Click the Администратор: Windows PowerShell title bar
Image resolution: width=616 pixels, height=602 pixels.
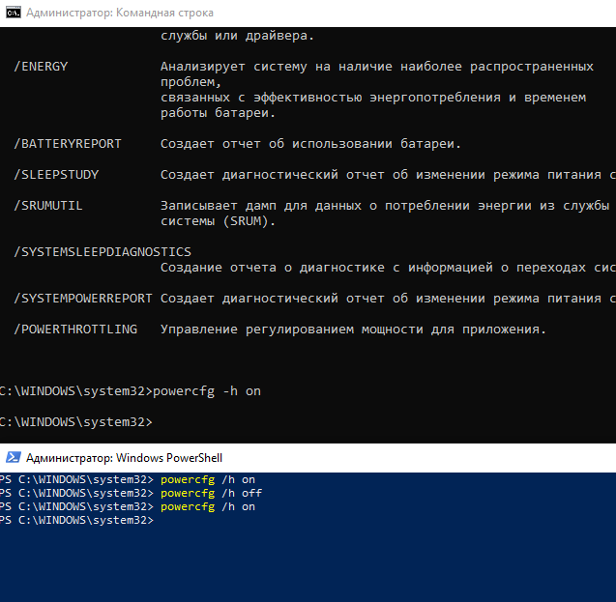coord(308,458)
